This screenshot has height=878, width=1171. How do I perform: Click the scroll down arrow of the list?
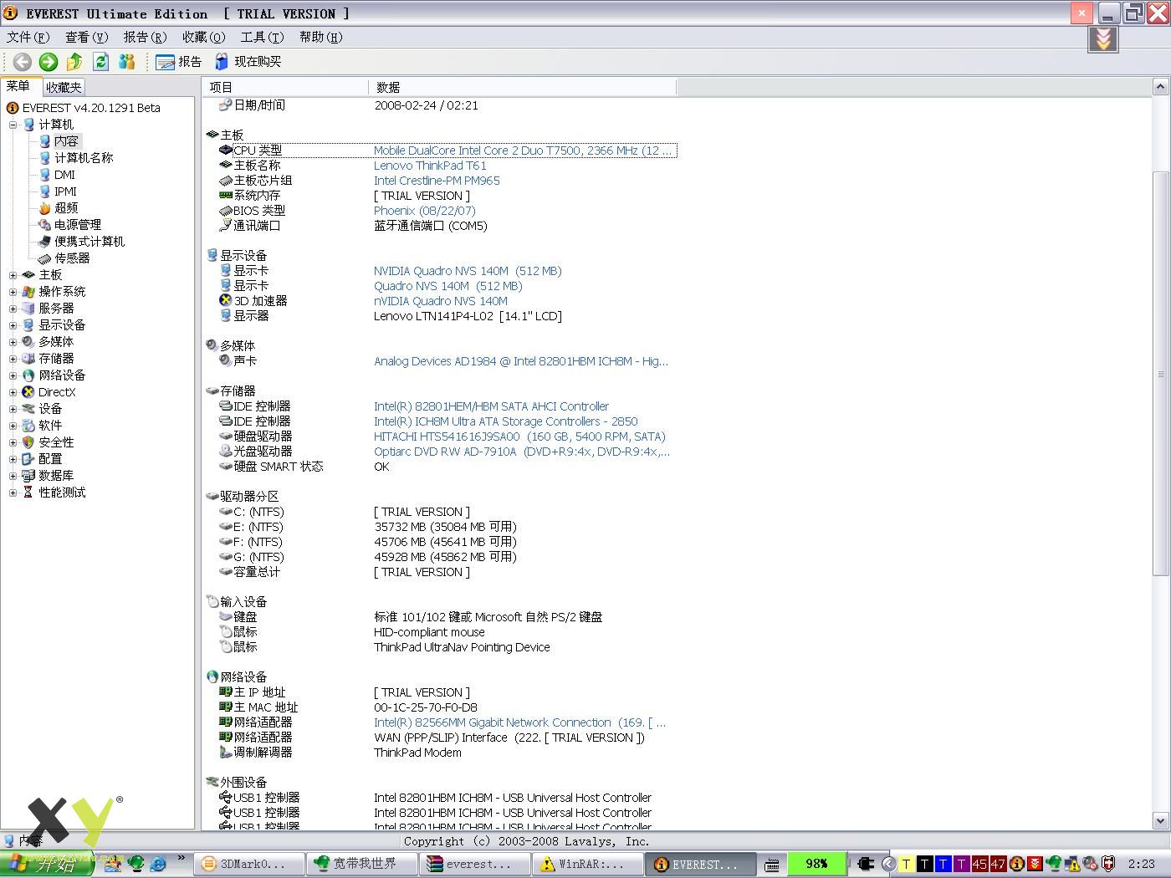[1160, 820]
